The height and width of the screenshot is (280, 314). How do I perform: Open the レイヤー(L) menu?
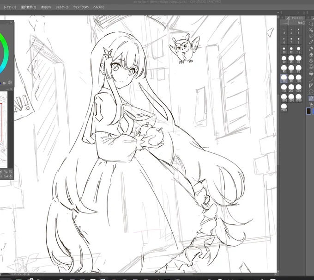pos(10,7)
